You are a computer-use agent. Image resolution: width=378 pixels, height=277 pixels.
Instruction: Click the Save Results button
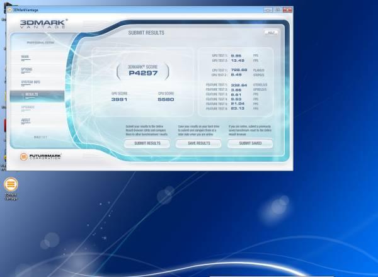point(198,144)
